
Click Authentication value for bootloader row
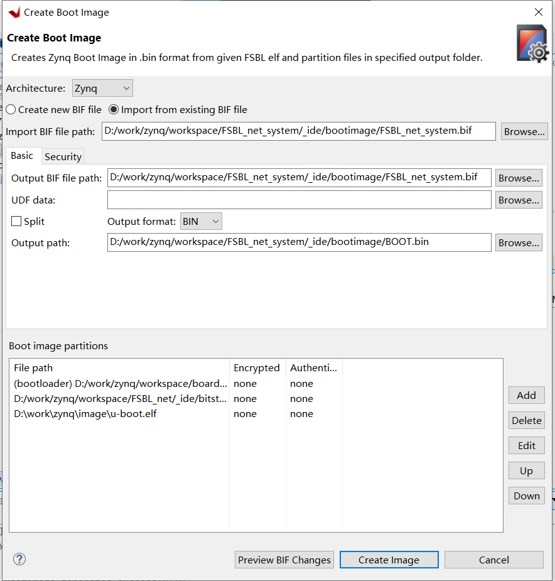point(301,384)
